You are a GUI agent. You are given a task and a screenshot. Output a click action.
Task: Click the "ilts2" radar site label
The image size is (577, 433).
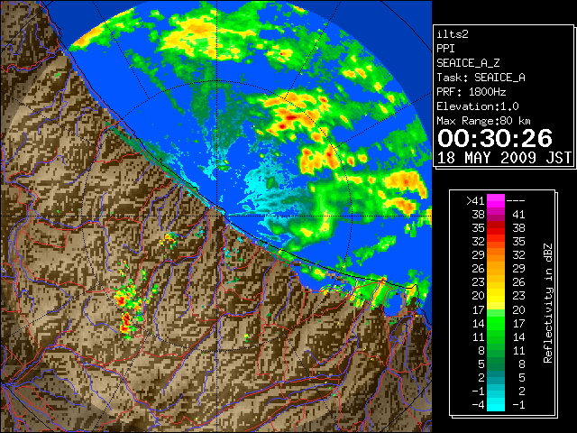tap(453, 34)
